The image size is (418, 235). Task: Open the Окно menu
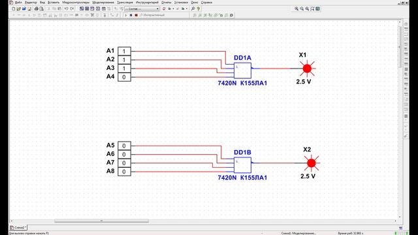point(195,3)
